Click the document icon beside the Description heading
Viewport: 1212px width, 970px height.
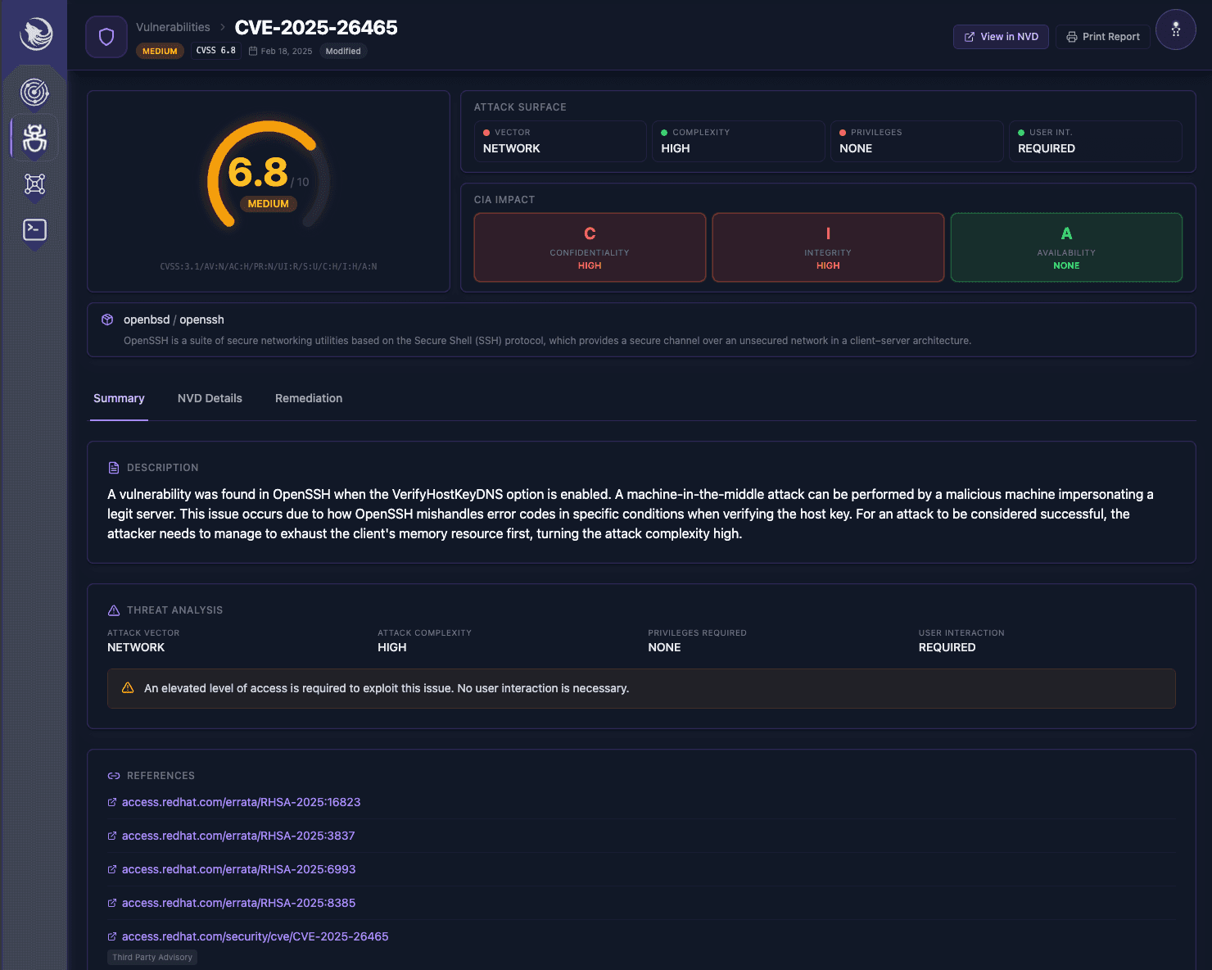pos(114,467)
